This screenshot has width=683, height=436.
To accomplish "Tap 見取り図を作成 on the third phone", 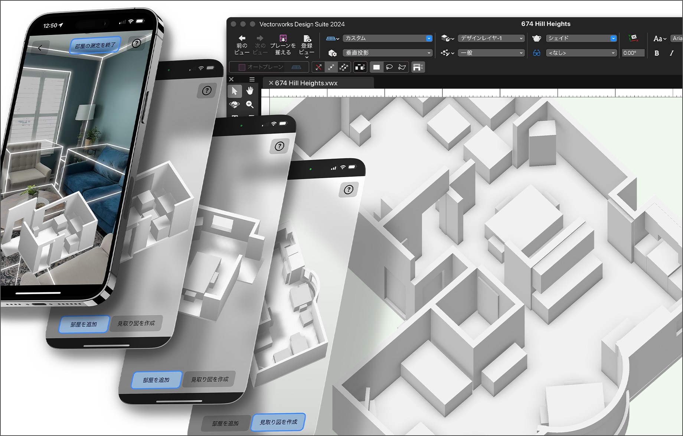I will click(x=210, y=379).
